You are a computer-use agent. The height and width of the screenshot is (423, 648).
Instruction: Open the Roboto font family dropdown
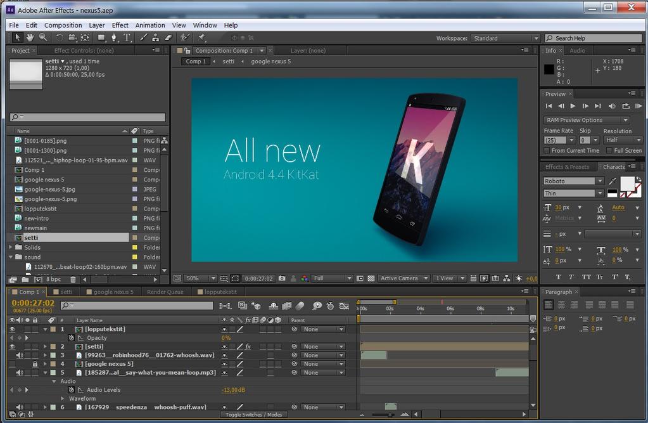click(x=573, y=181)
